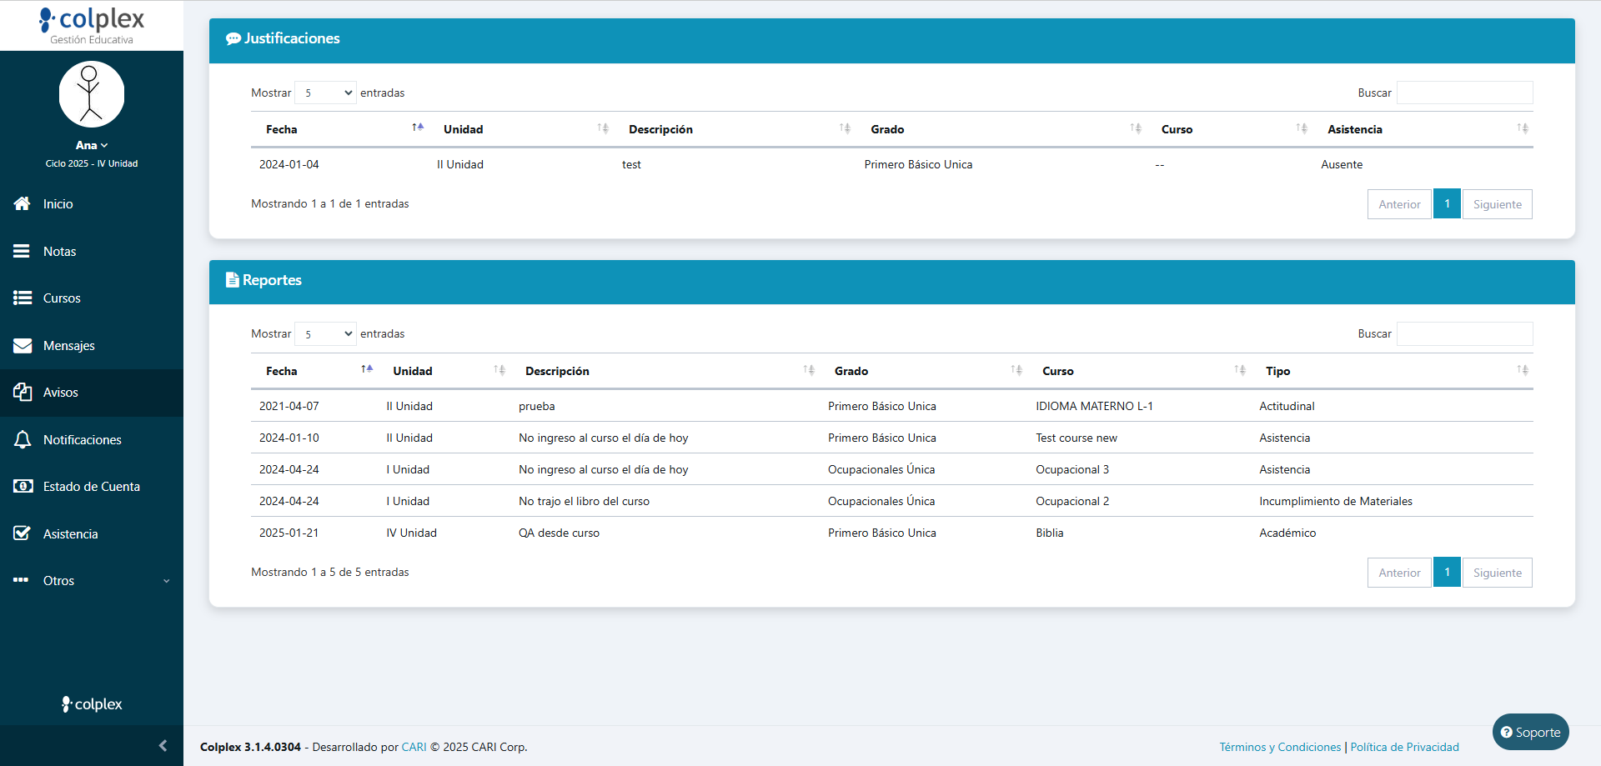
Task: Click 'QA desde curso' description
Action: pos(559,533)
